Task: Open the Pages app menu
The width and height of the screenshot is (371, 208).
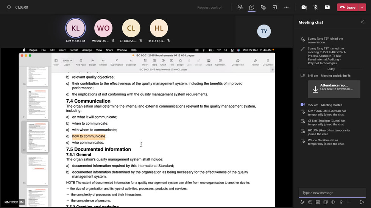Action: point(33,50)
